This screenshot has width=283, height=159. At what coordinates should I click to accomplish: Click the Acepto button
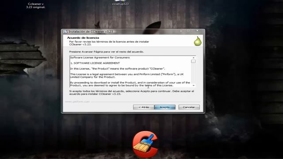165,107
